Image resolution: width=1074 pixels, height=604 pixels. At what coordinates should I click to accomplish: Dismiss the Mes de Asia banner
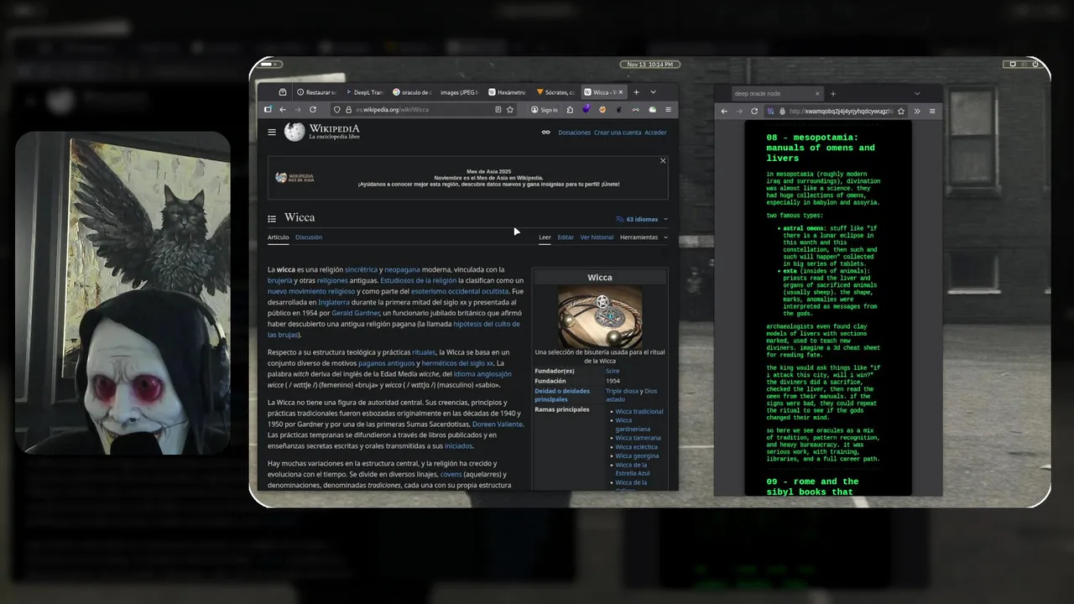tap(663, 161)
